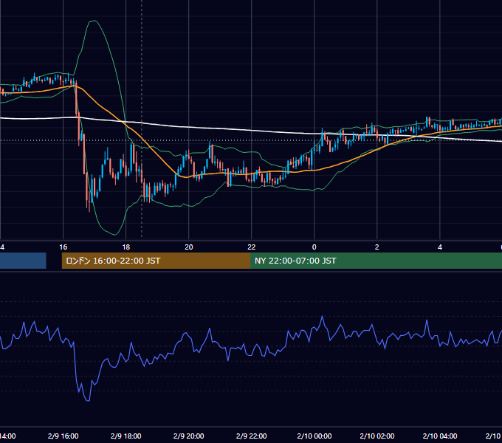Click the 2/10 04:00 date label
This screenshot has width=502, height=443.
tap(439, 436)
